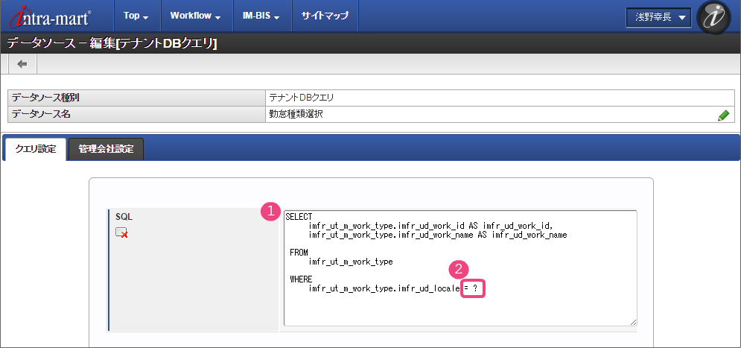Click the 勤怠種類選択 data source name

coord(296,115)
